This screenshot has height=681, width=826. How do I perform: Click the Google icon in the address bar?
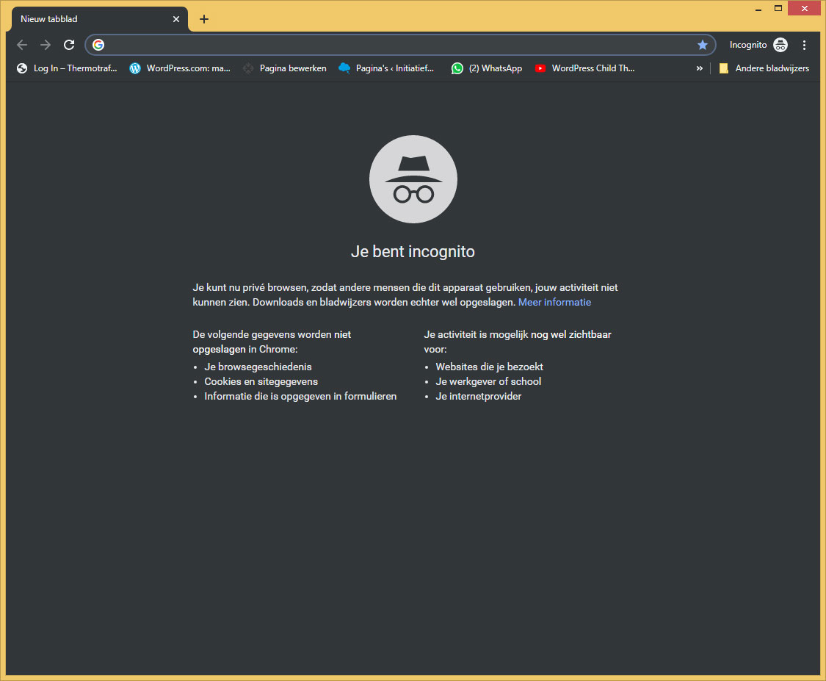(x=98, y=45)
